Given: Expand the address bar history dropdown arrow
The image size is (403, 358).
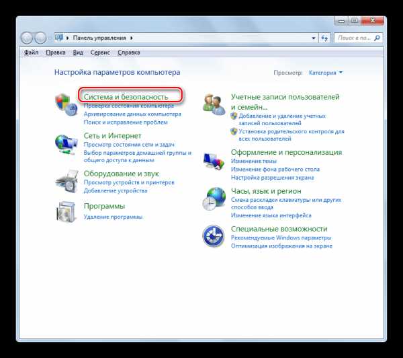Looking at the screenshot, I should [314, 38].
